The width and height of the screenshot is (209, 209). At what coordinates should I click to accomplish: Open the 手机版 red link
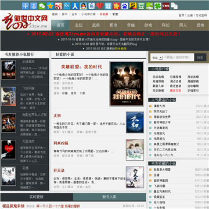click(x=104, y=14)
